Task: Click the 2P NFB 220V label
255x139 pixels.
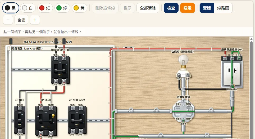Action: point(77,100)
